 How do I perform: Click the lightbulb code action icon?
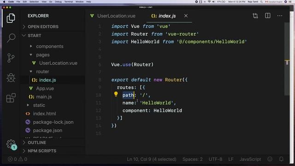[116, 94]
